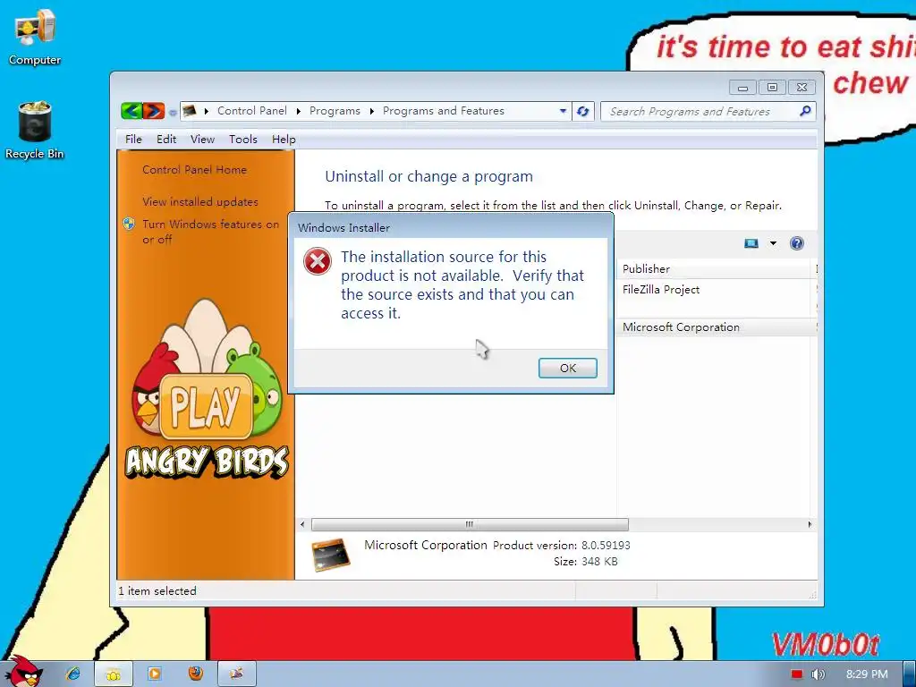
Task: Click the address bar folder icon
Action: pyautogui.click(x=190, y=111)
